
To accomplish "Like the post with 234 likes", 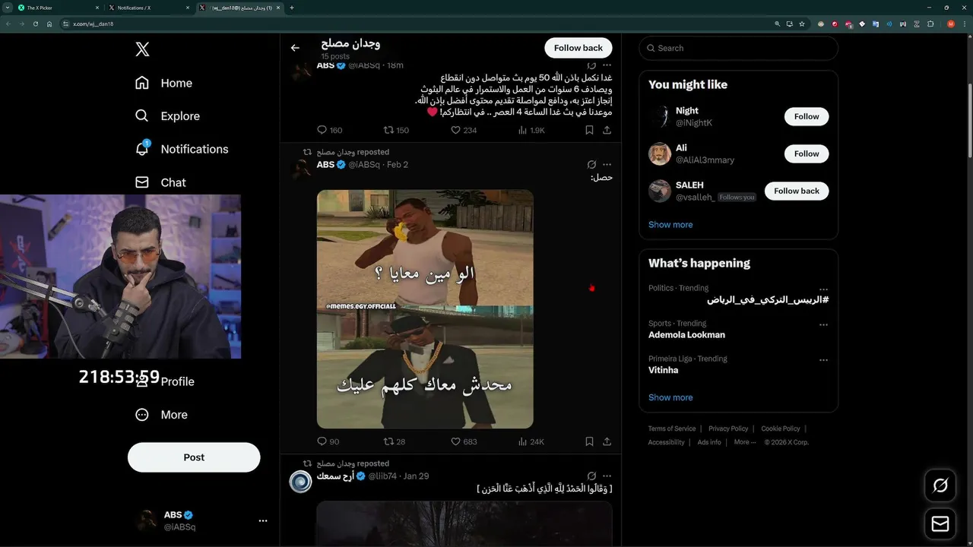I will 464,130.
